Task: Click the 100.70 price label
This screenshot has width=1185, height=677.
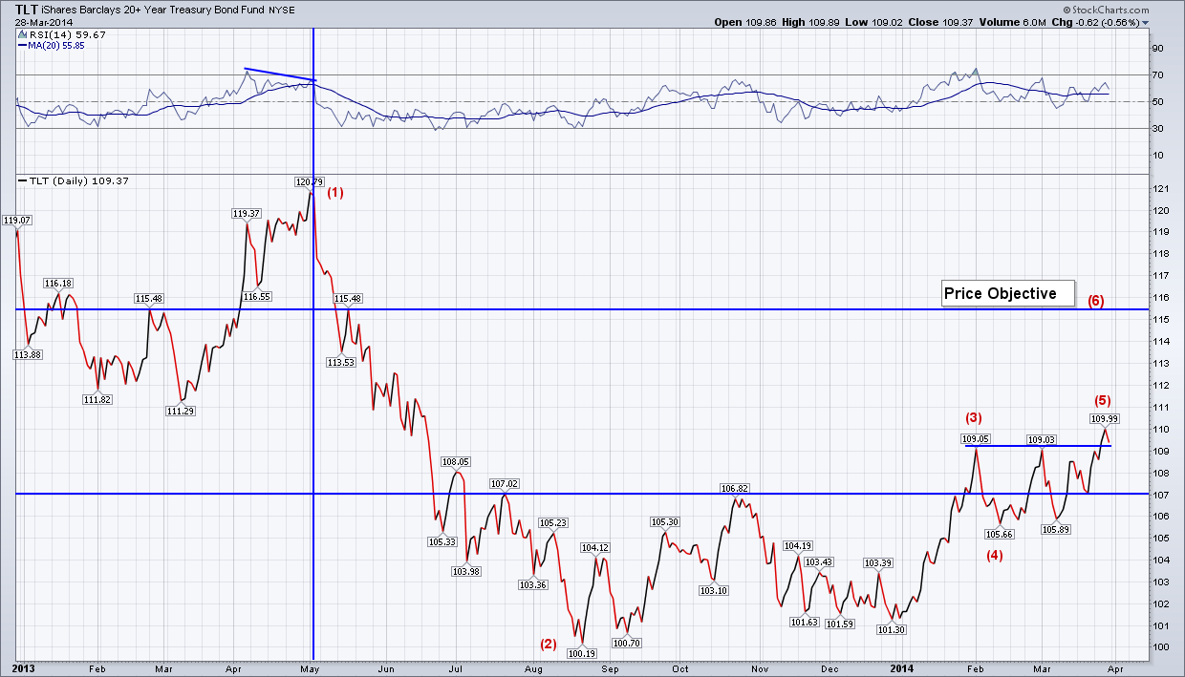Action: pyautogui.click(x=629, y=643)
